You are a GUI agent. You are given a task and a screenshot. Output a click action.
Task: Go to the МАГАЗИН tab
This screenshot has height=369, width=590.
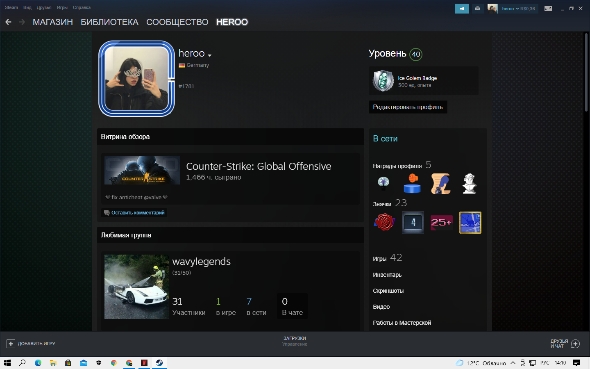pyautogui.click(x=53, y=22)
